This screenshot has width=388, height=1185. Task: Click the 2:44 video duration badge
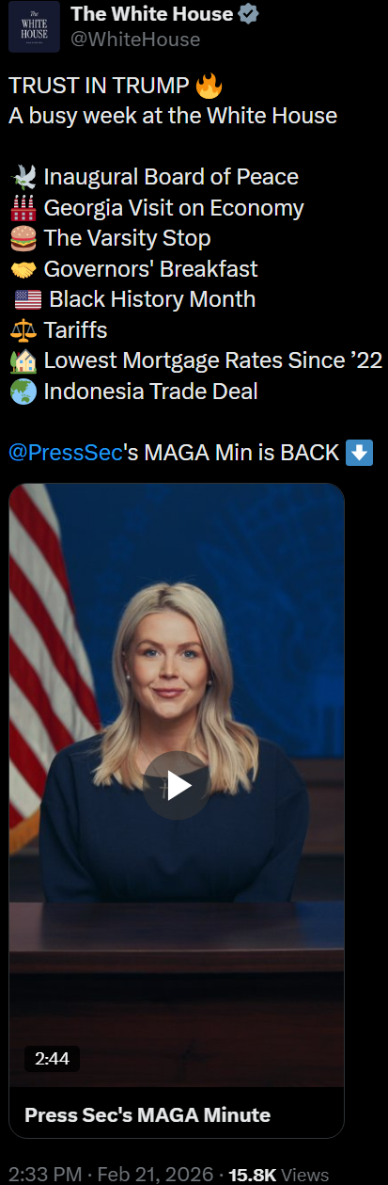click(52, 1059)
